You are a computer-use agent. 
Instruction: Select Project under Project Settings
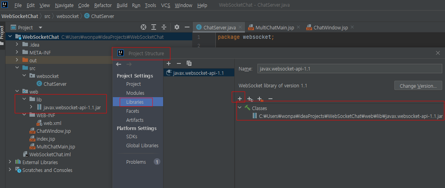coord(133,84)
